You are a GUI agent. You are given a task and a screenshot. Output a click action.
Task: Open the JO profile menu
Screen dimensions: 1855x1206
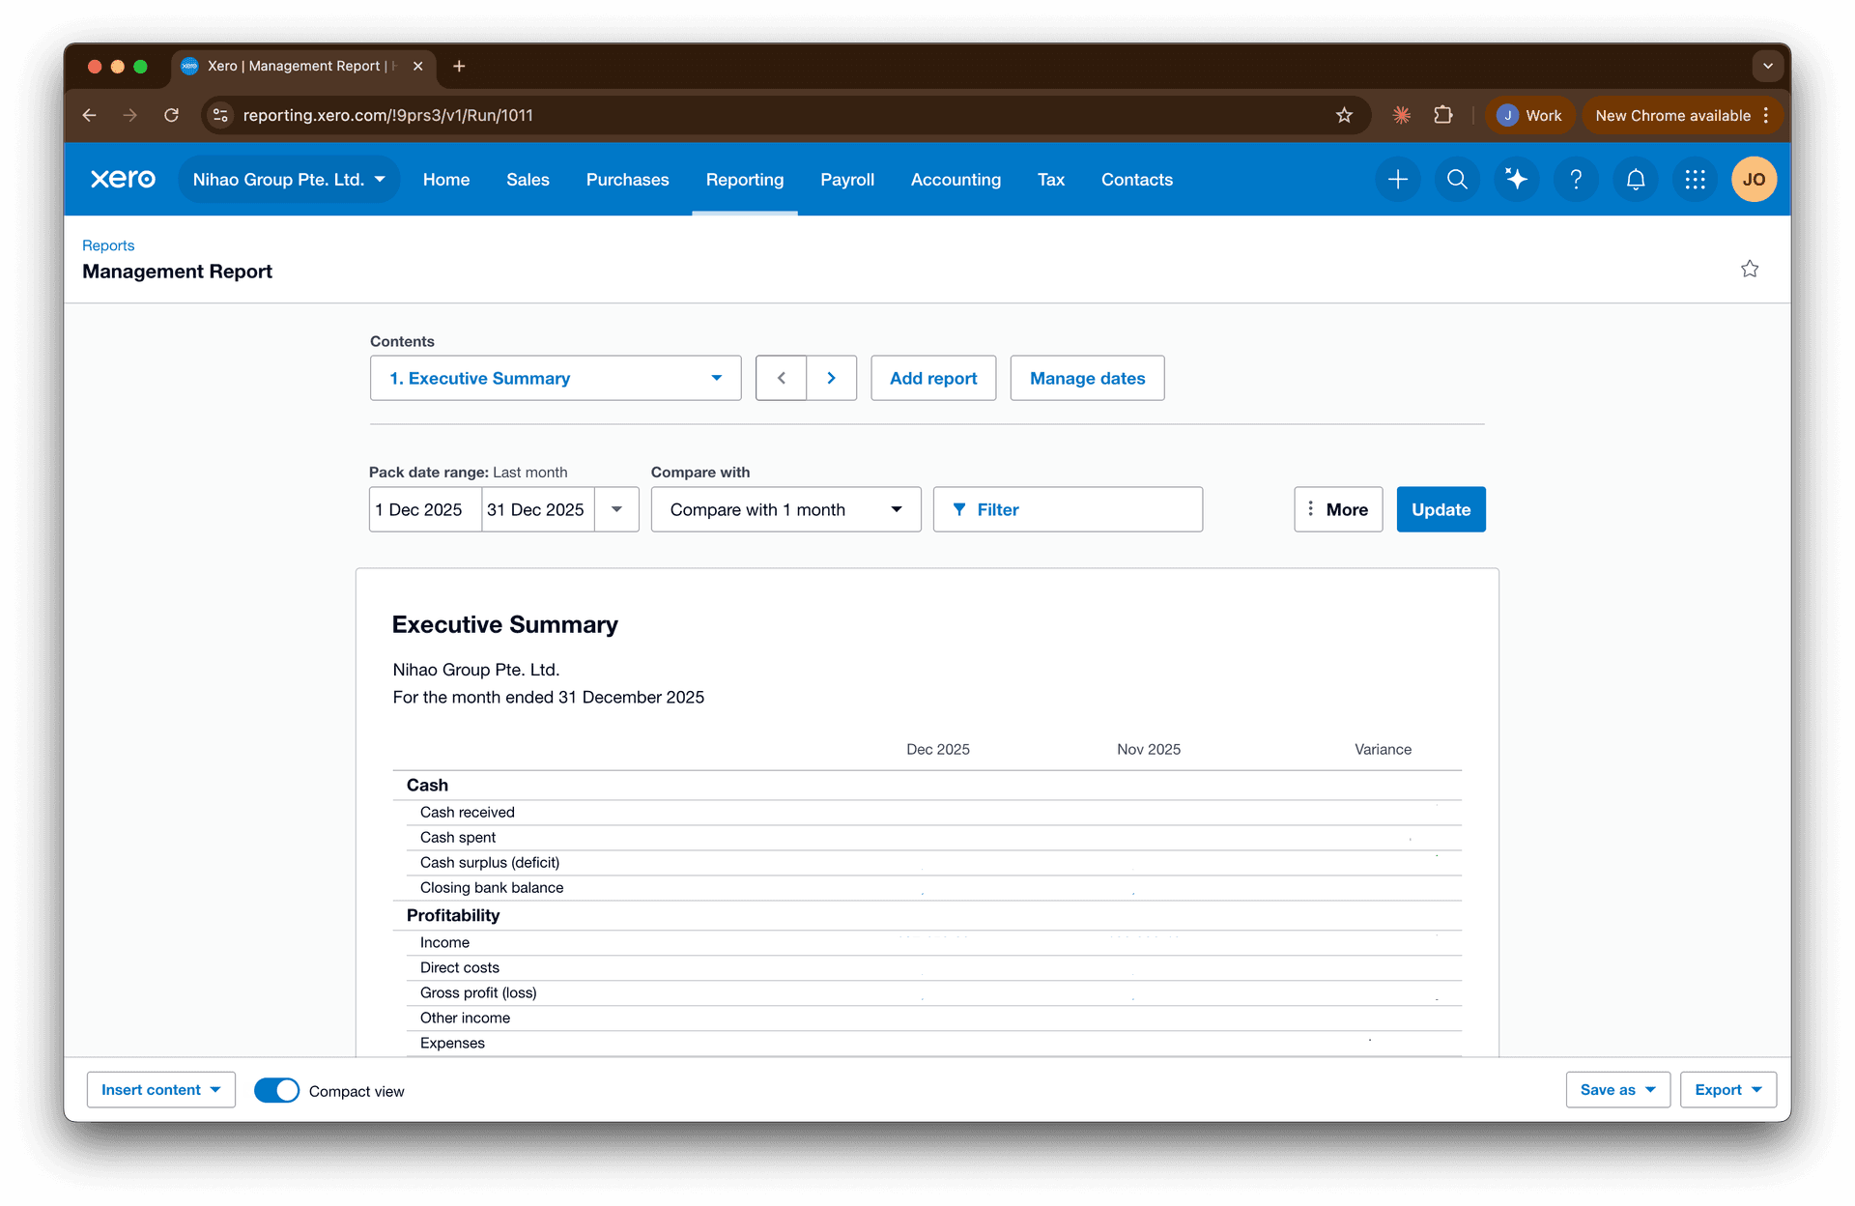point(1754,179)
